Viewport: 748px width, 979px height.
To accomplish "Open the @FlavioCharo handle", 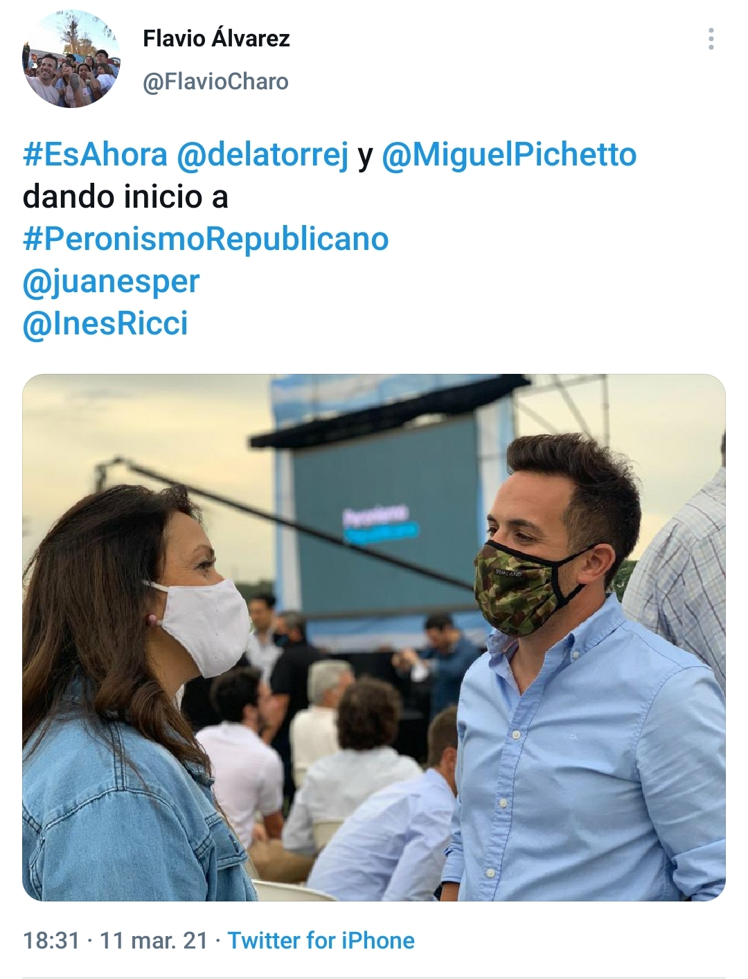I will pos(215,82).
